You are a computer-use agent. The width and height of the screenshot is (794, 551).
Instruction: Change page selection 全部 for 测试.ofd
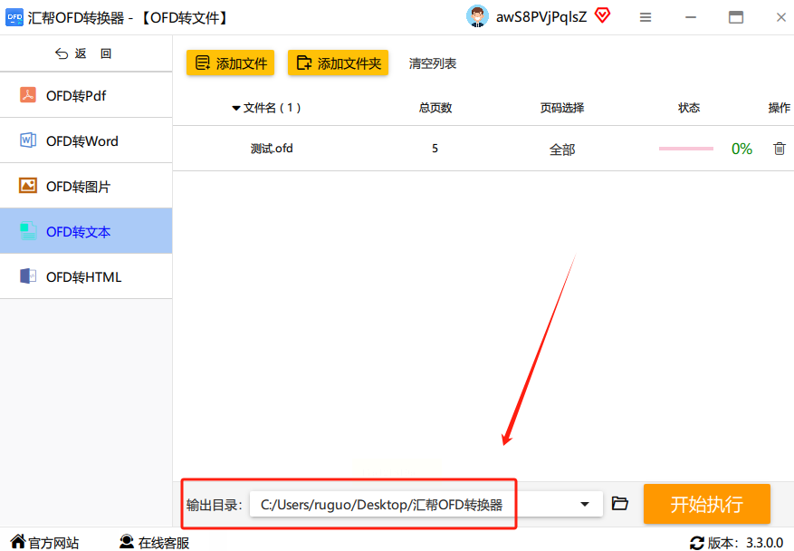562,150
